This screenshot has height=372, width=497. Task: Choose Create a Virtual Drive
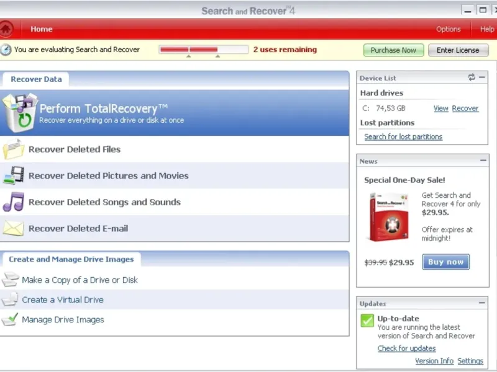tap(63, 299)
